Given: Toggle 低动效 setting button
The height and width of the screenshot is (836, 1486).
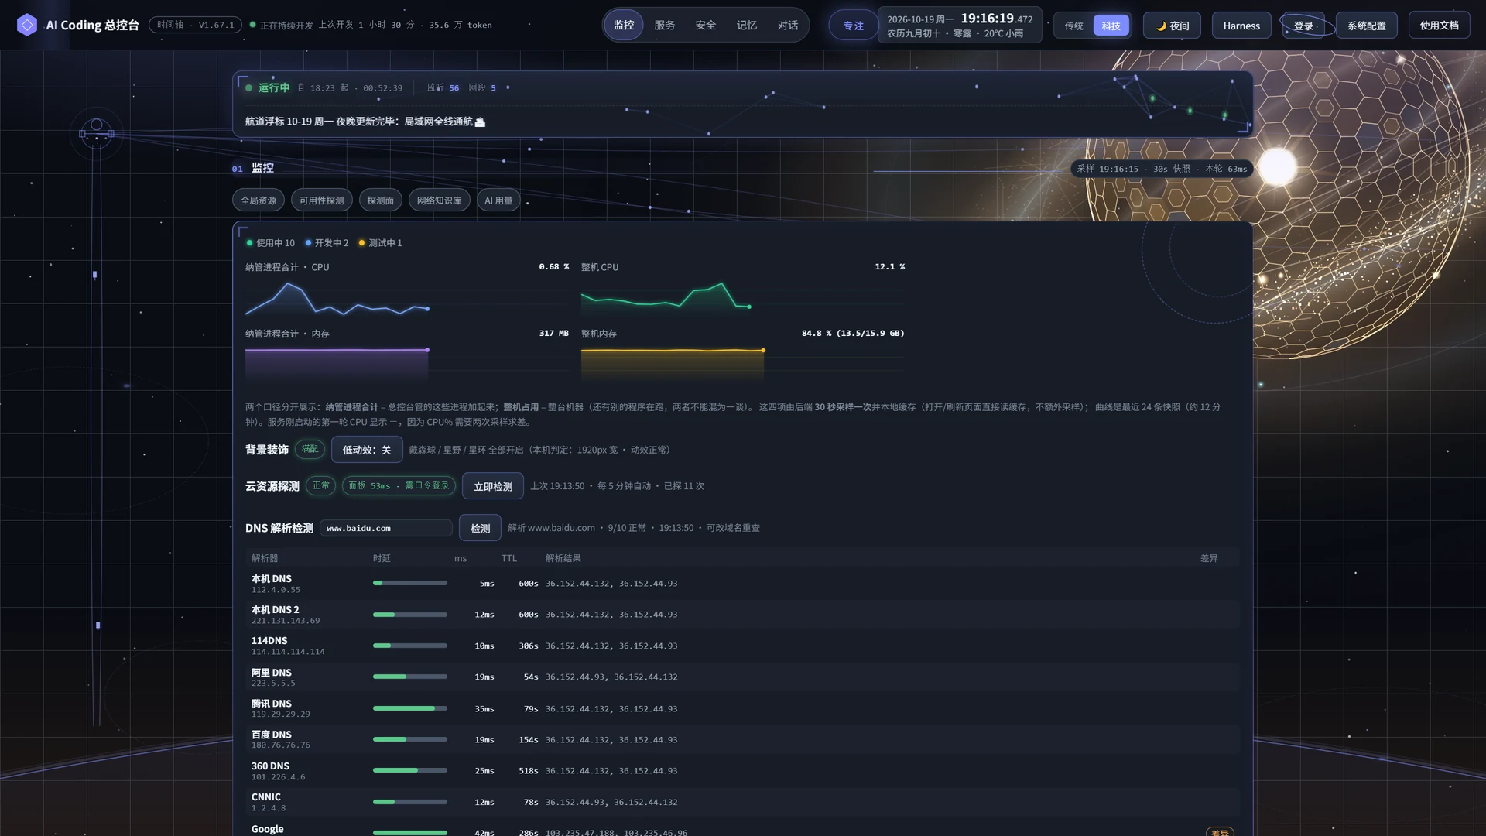Looking at the screenshot, I should pyautogui.click(x=367, y=450).
